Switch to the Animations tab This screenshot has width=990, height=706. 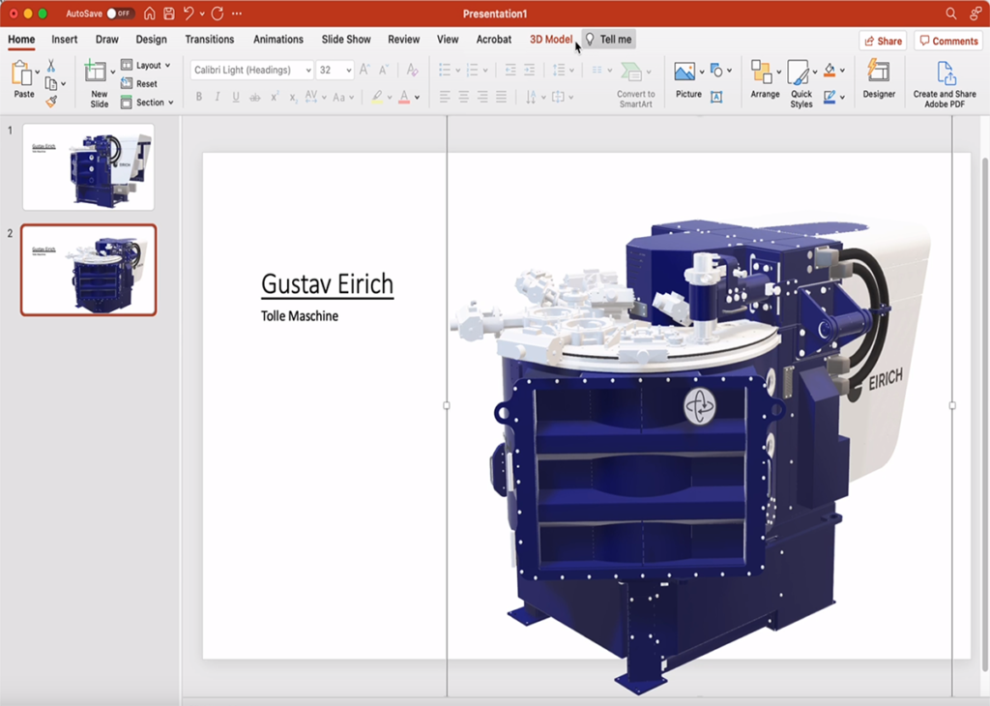(x=278, y=39)
